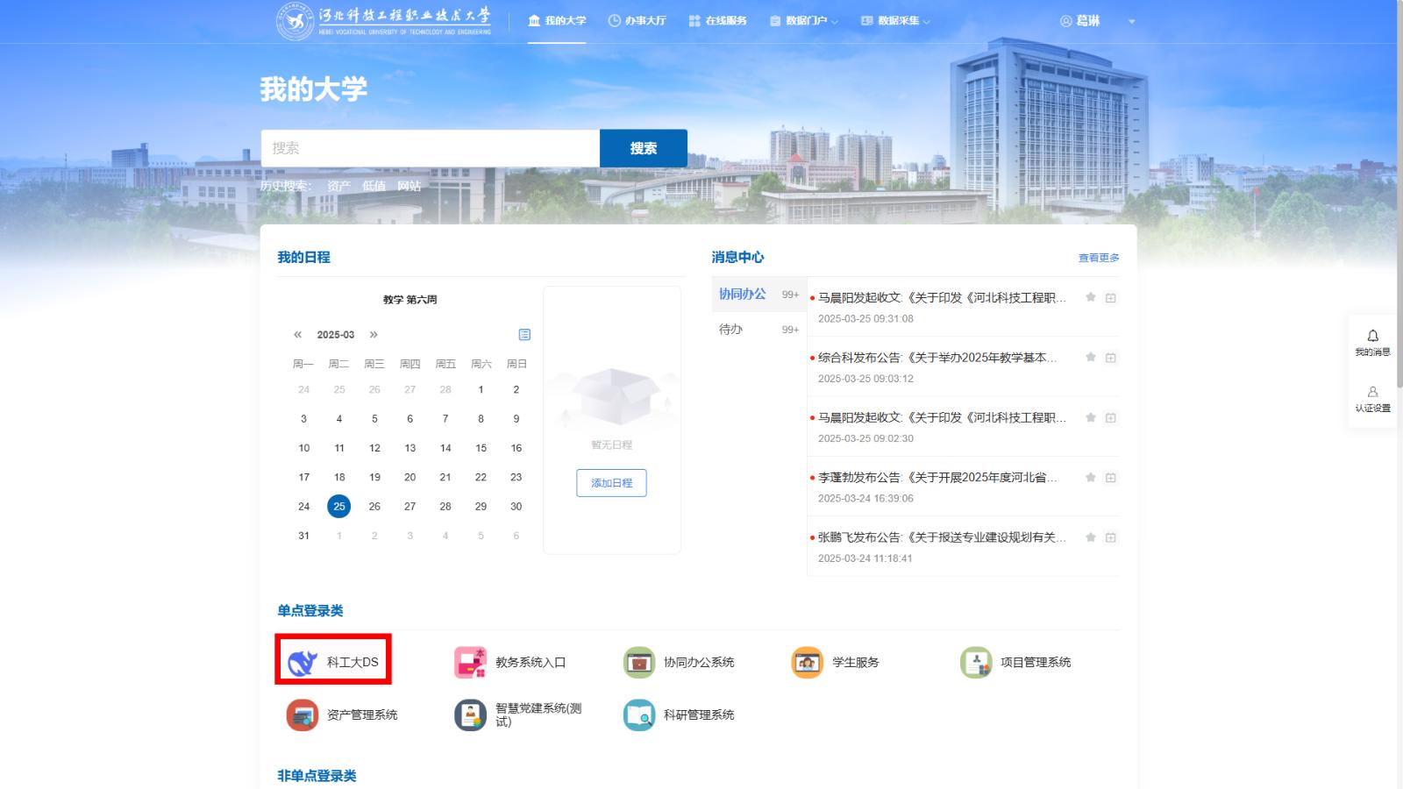Launch 协同办公系统 icon

tap(639, 663)
